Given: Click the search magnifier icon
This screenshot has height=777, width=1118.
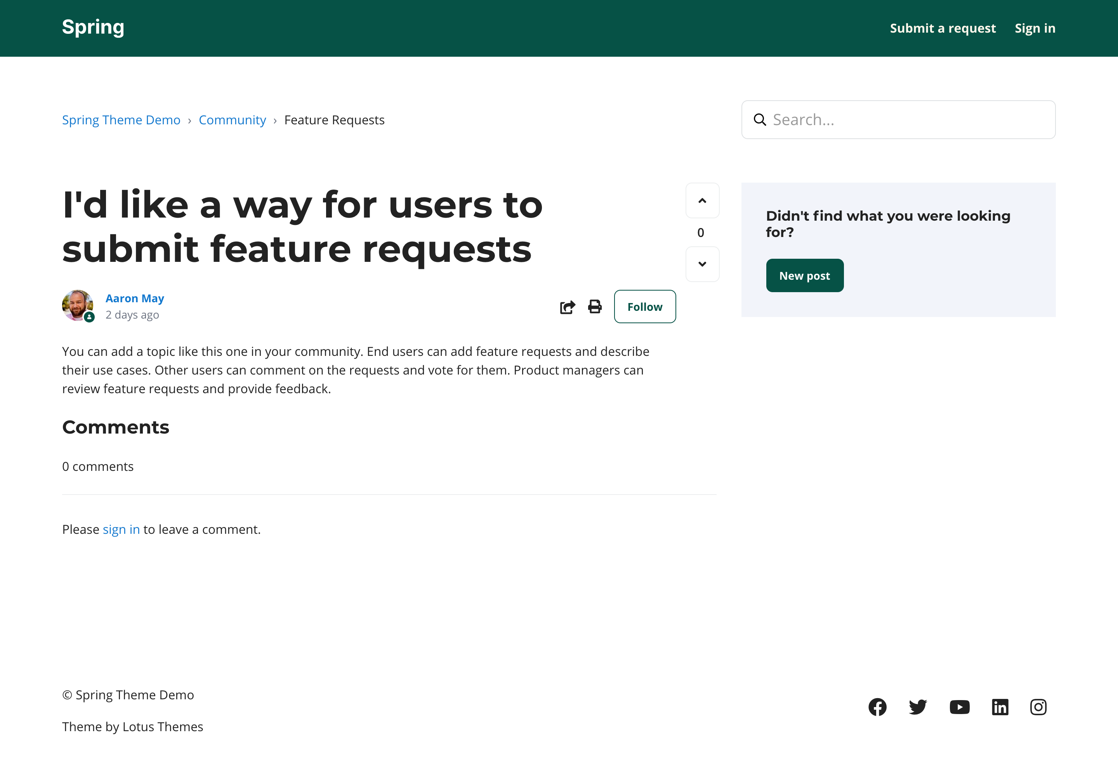Looking at the screenshot, I should (759, 120).
